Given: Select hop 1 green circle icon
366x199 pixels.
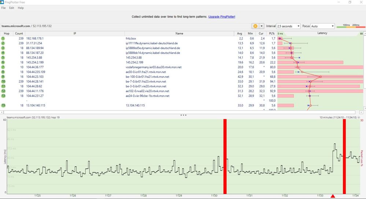Looking at the screenshot, I should (3, 38).
